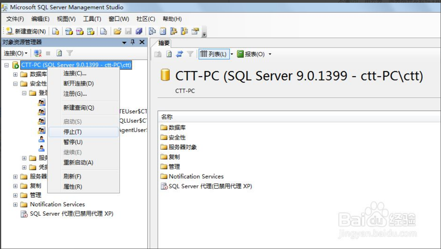The image size is (441, 249).
Task: Show Object Explorer via toolbar icon
Action: (x=174, y=31)
